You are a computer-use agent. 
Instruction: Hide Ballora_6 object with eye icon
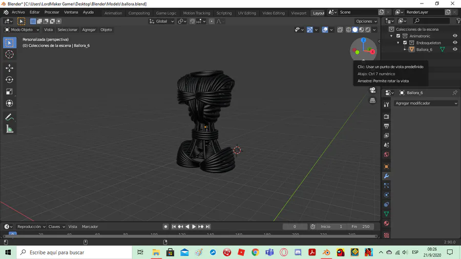pos(455,49)
